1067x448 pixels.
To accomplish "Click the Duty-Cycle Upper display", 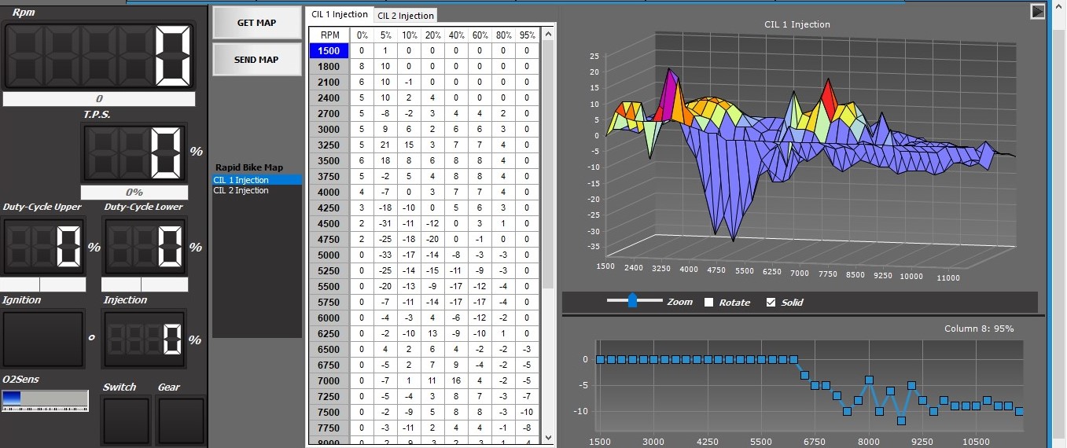I will tap(45, 246).
